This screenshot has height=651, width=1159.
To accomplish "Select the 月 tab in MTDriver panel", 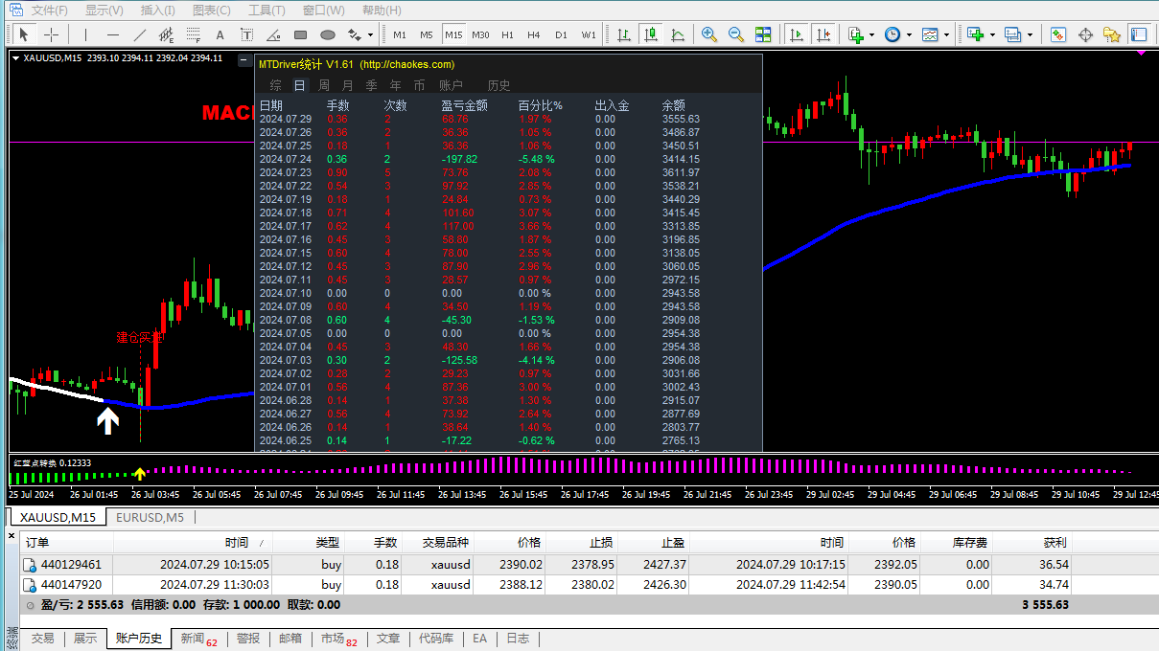I will (348, 85).
